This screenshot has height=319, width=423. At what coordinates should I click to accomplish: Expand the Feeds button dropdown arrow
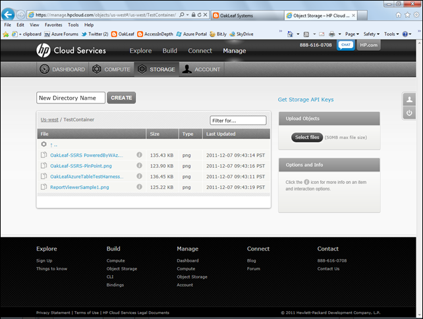314,34
